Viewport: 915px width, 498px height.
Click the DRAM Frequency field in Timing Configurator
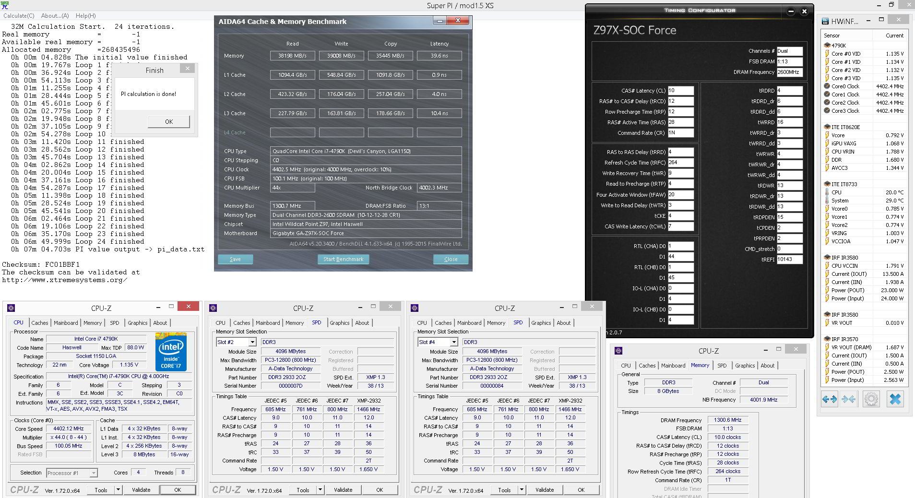[x=790, y=72]
